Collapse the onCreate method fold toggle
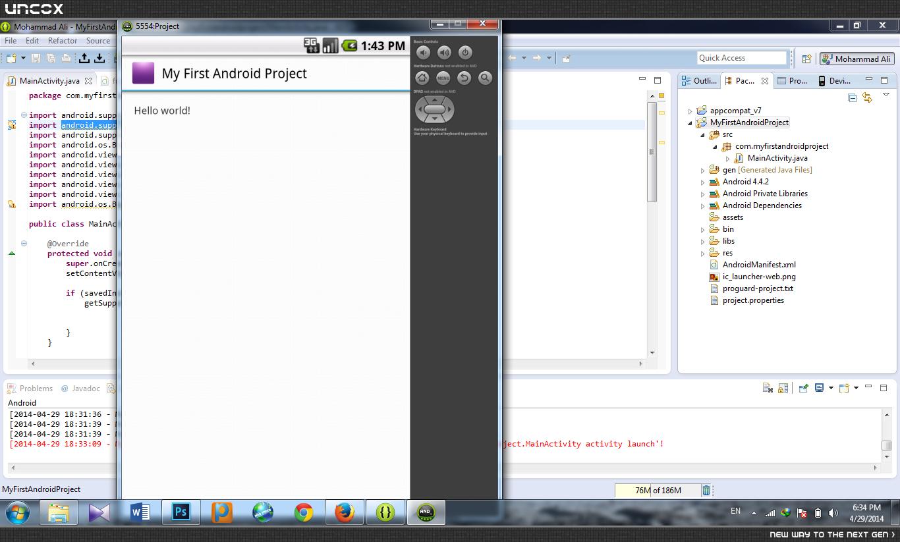This screenshot has height=542, width=900. pos(24,244)
